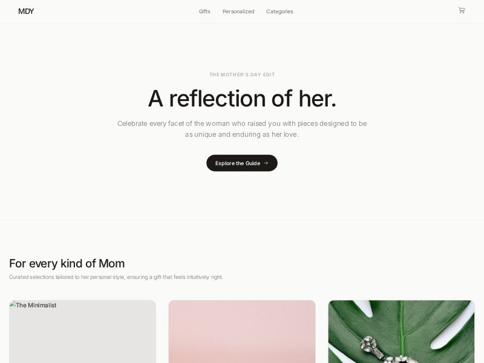Click the 'A reflection of her.' headline

[x=242, y=99]
